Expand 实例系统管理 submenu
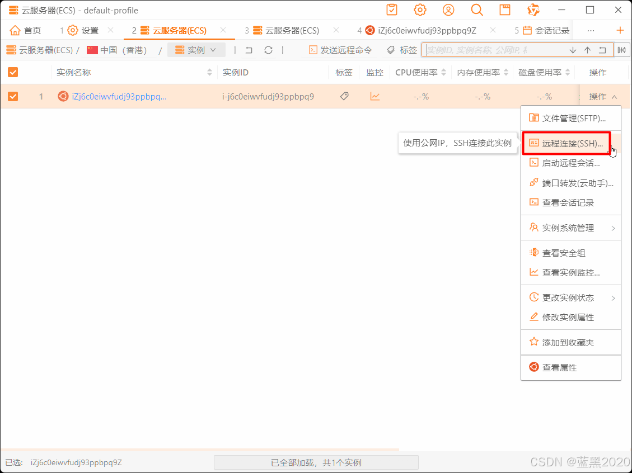The height and width of the screenshot is (473, 632). (x=571, y=228)
